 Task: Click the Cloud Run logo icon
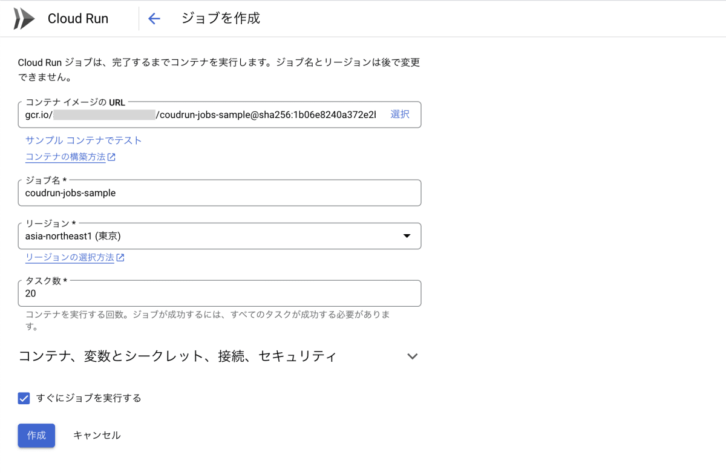[24, 19]
